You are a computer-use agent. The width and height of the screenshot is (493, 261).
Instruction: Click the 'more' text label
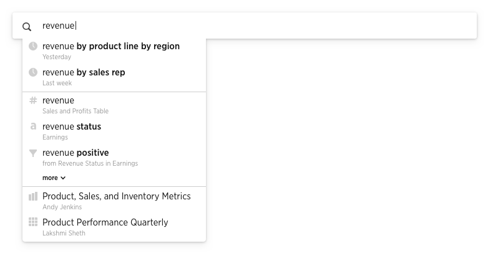tap(50, 178)
